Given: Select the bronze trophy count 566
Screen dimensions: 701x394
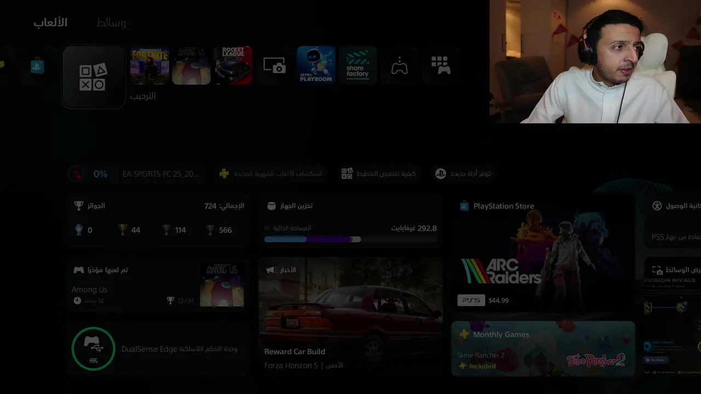Looking at the screenshot, I should tap(219, 230).
